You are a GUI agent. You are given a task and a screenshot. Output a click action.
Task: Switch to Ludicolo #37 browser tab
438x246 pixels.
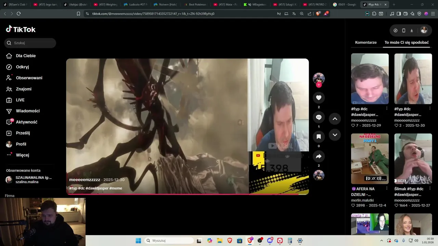pos(135,4)
